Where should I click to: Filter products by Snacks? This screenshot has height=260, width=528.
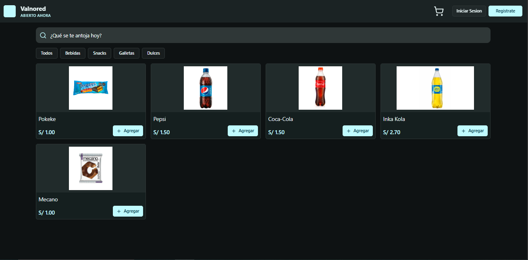click(100, 53)
